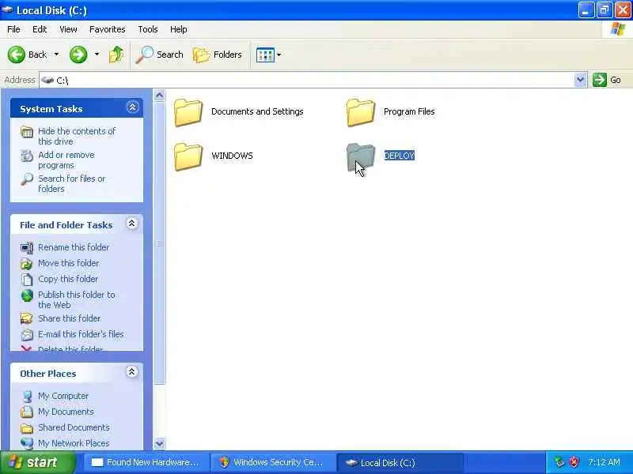Screen dimensions: 633x474
Task: Open the Views dropdown arrow
Action: click(279, 55)
